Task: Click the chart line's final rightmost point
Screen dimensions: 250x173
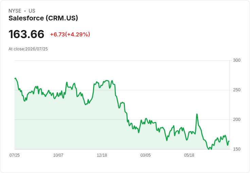Action: [229, 141]
